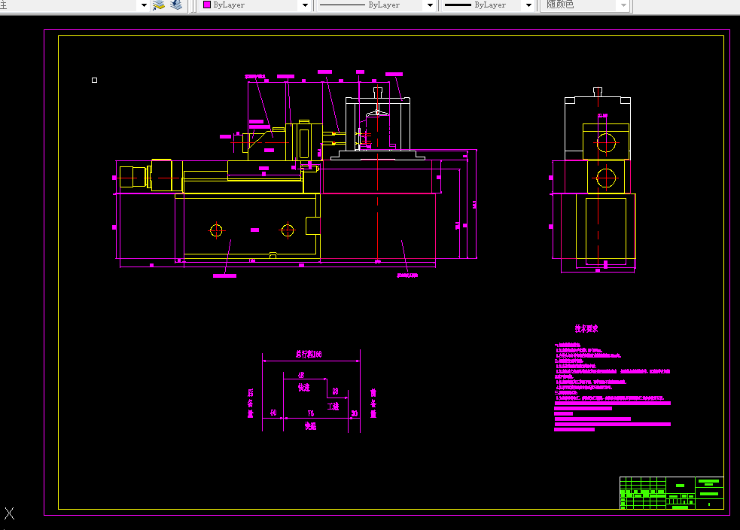Select the 快退 label in the stroke diagram

pyautogui.click(x=310, y=426)
